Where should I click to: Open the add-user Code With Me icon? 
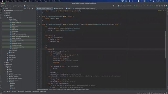tap(114, 6)
